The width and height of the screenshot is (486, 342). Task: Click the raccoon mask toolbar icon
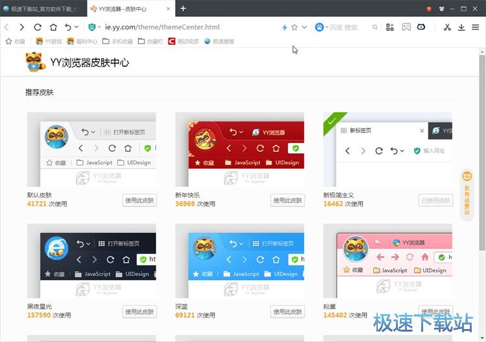pyautogui.click(x=421, y=27)
